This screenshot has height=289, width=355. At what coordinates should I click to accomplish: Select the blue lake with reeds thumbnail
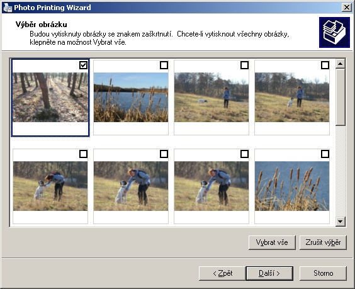click(x=131, y=98)
